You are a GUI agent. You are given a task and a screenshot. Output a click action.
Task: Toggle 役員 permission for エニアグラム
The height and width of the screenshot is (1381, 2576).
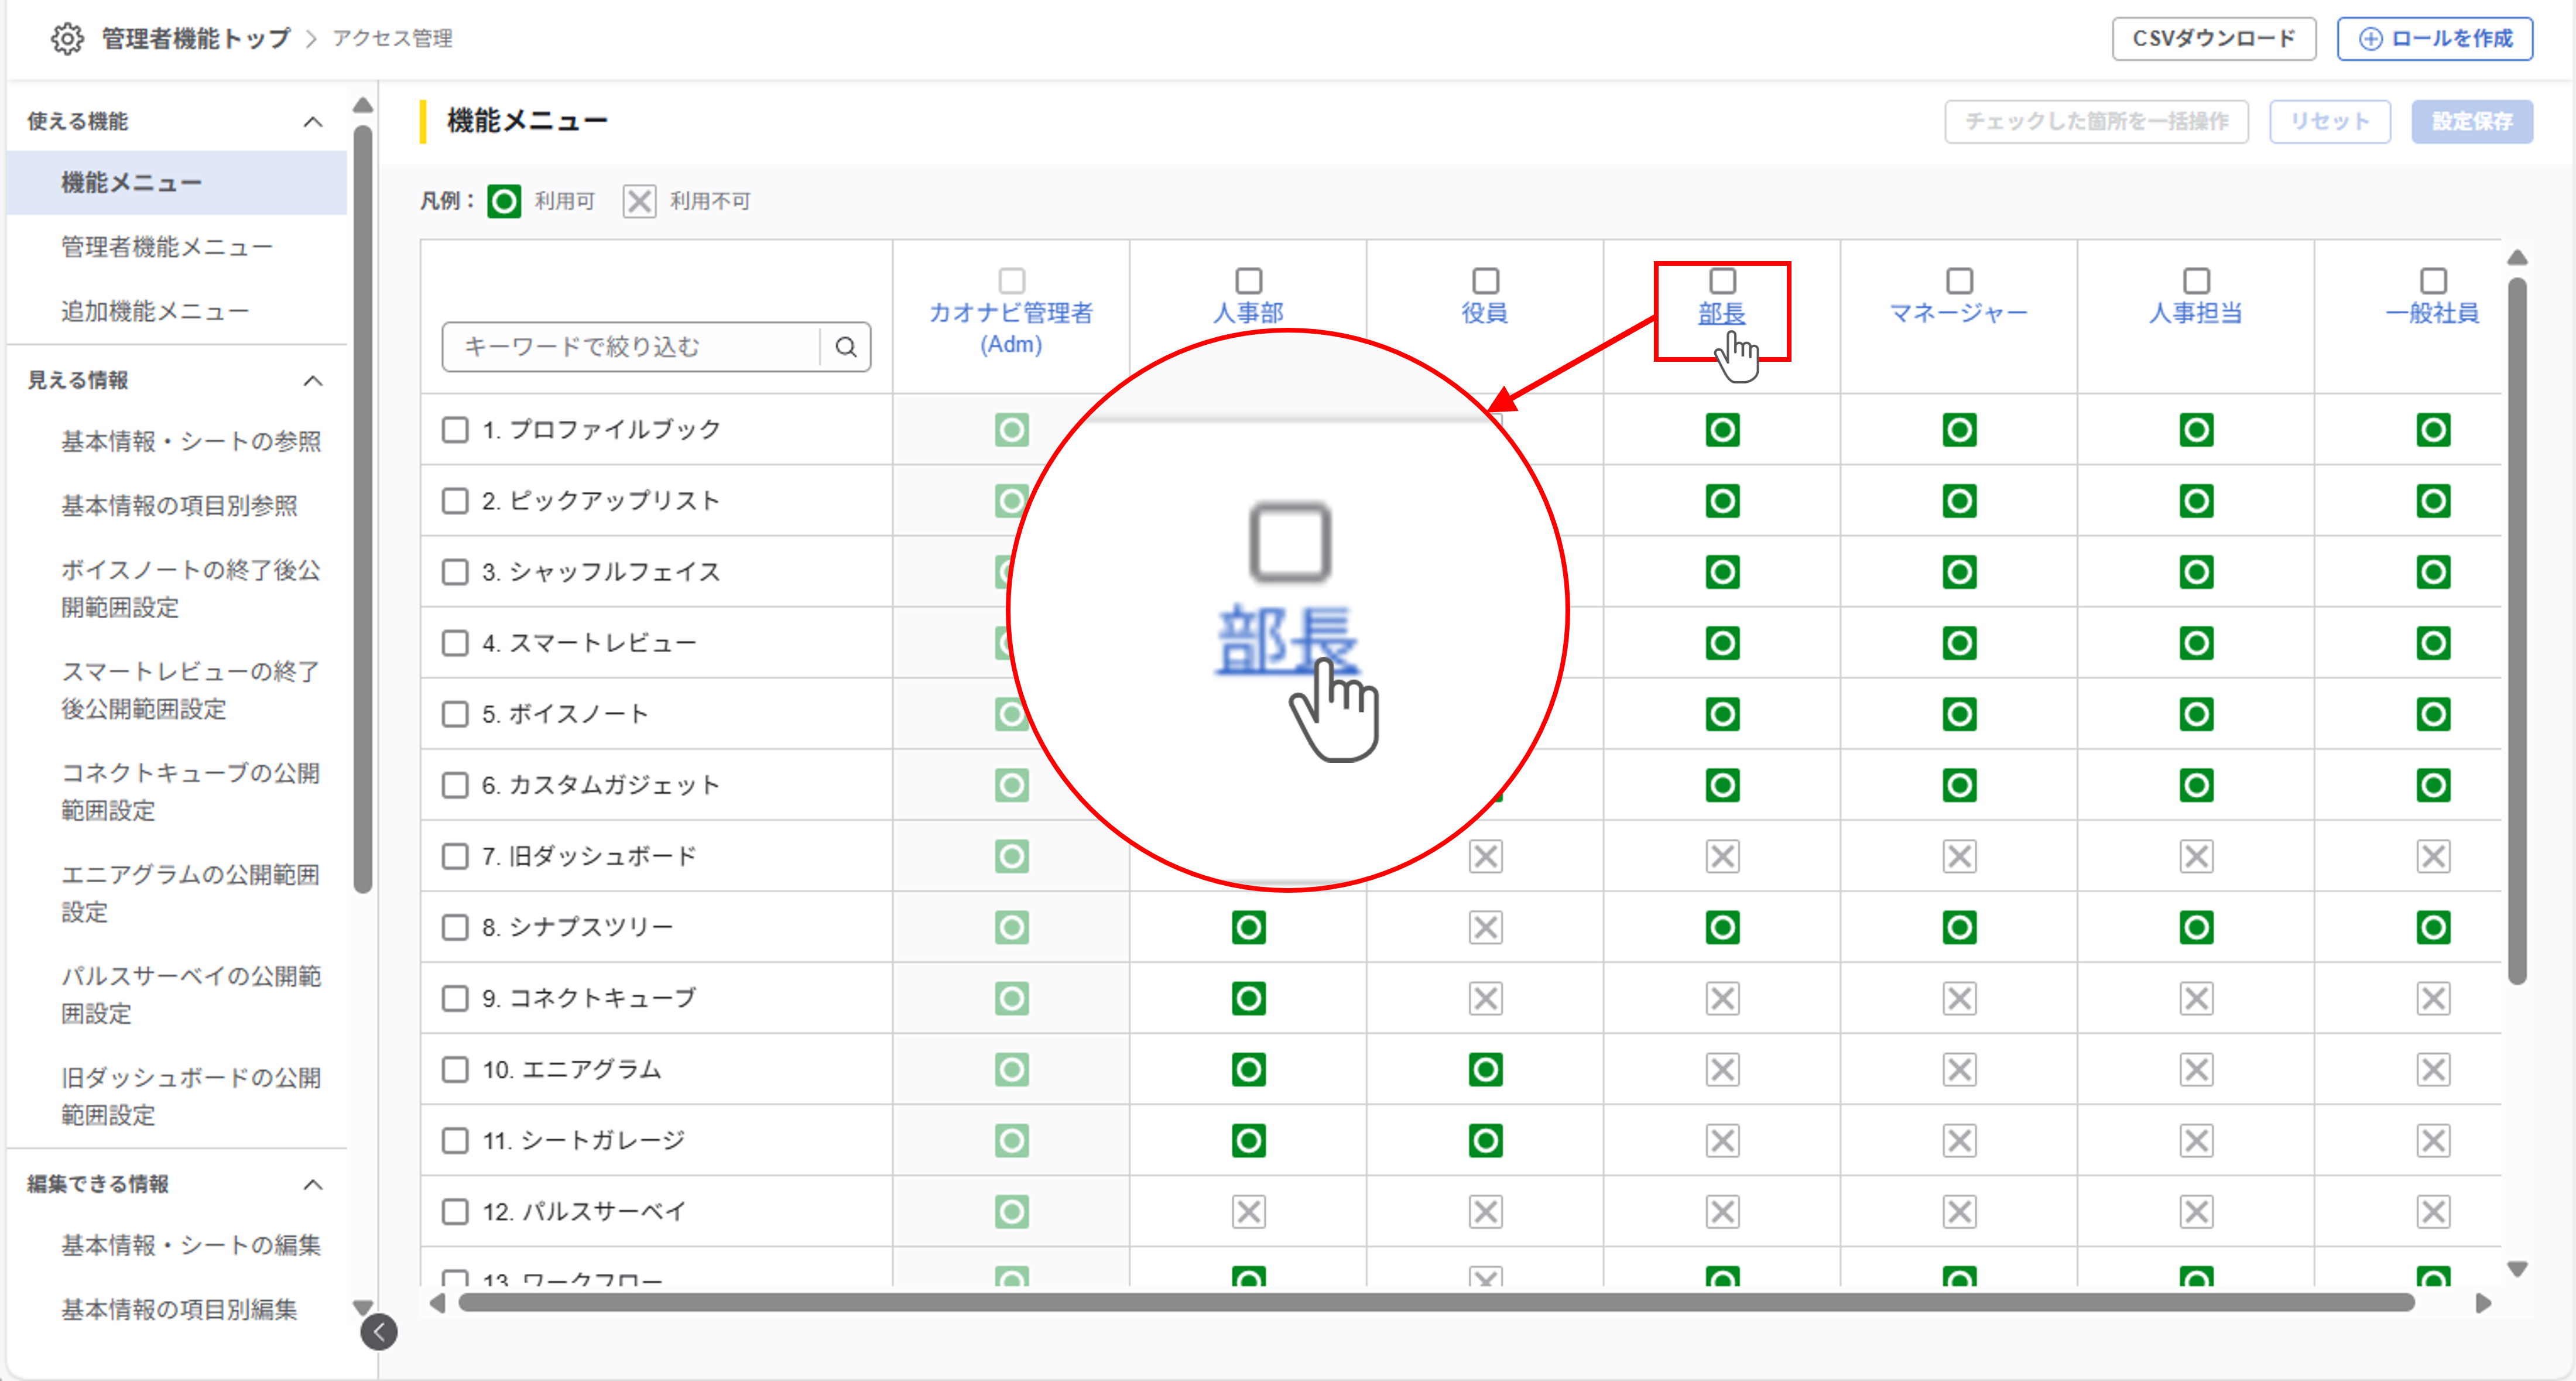click(1485, 1070)
